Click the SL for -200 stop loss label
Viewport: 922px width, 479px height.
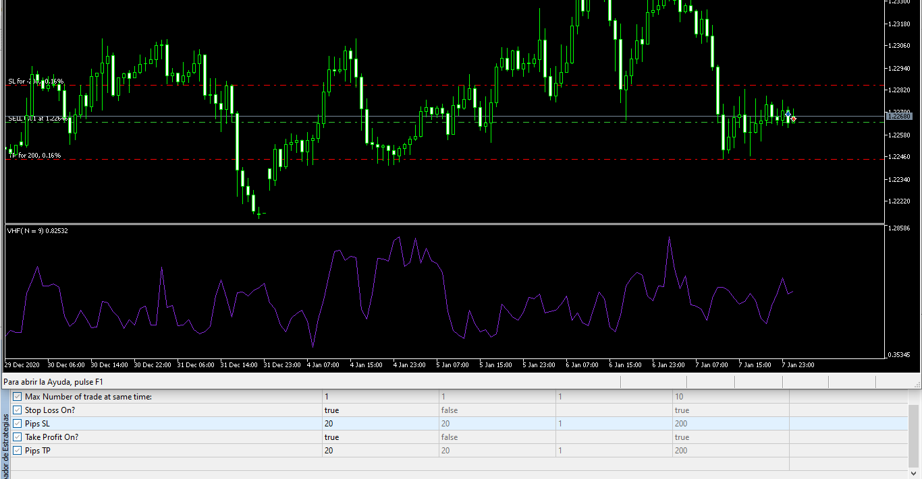point(36,82)
